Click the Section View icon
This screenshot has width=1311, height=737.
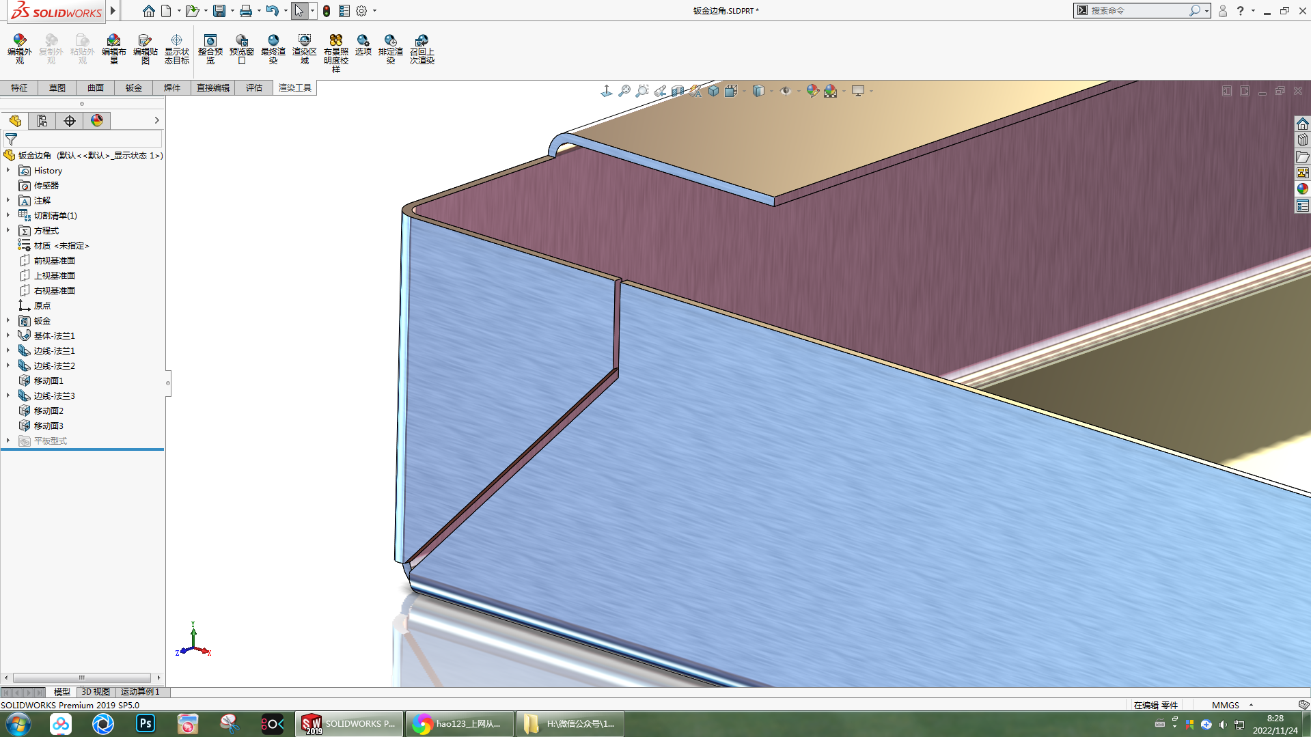point(678,91)
